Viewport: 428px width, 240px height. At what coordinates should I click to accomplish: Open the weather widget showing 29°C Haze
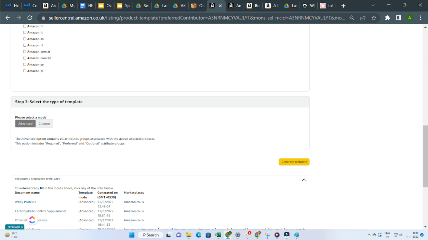(x=11, y=235)
